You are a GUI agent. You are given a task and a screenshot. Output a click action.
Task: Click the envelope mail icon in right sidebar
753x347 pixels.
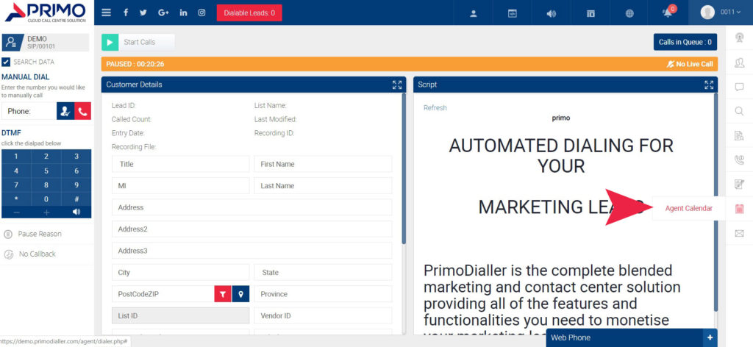click(x=739, y=233)
